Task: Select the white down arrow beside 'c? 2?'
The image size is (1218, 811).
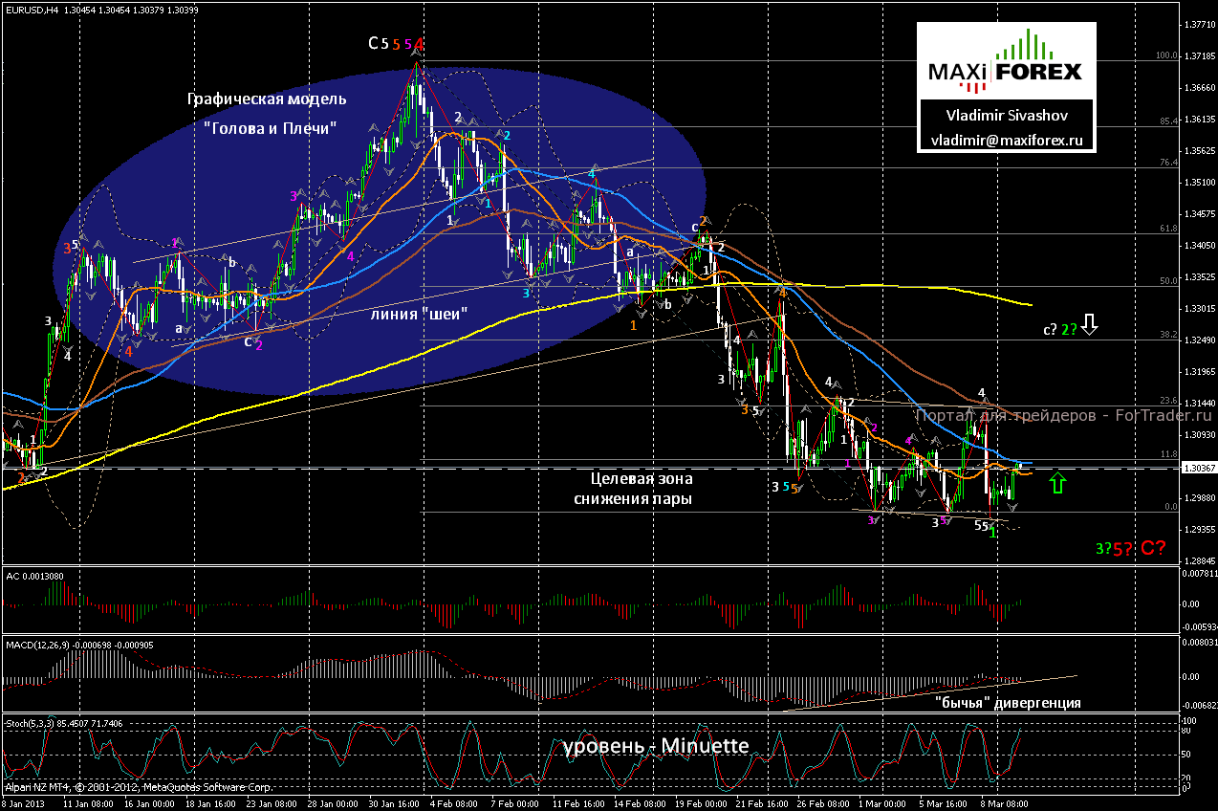Action: click(x=1092, y=326)
